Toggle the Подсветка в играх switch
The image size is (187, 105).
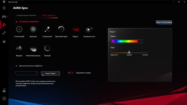click(x=70, y=73)
